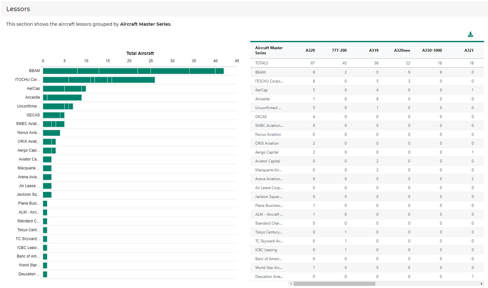Click the Air Lease ... chart axis label
The width and height of the screenshot is (488, 288).
click(x=30, y=186)
